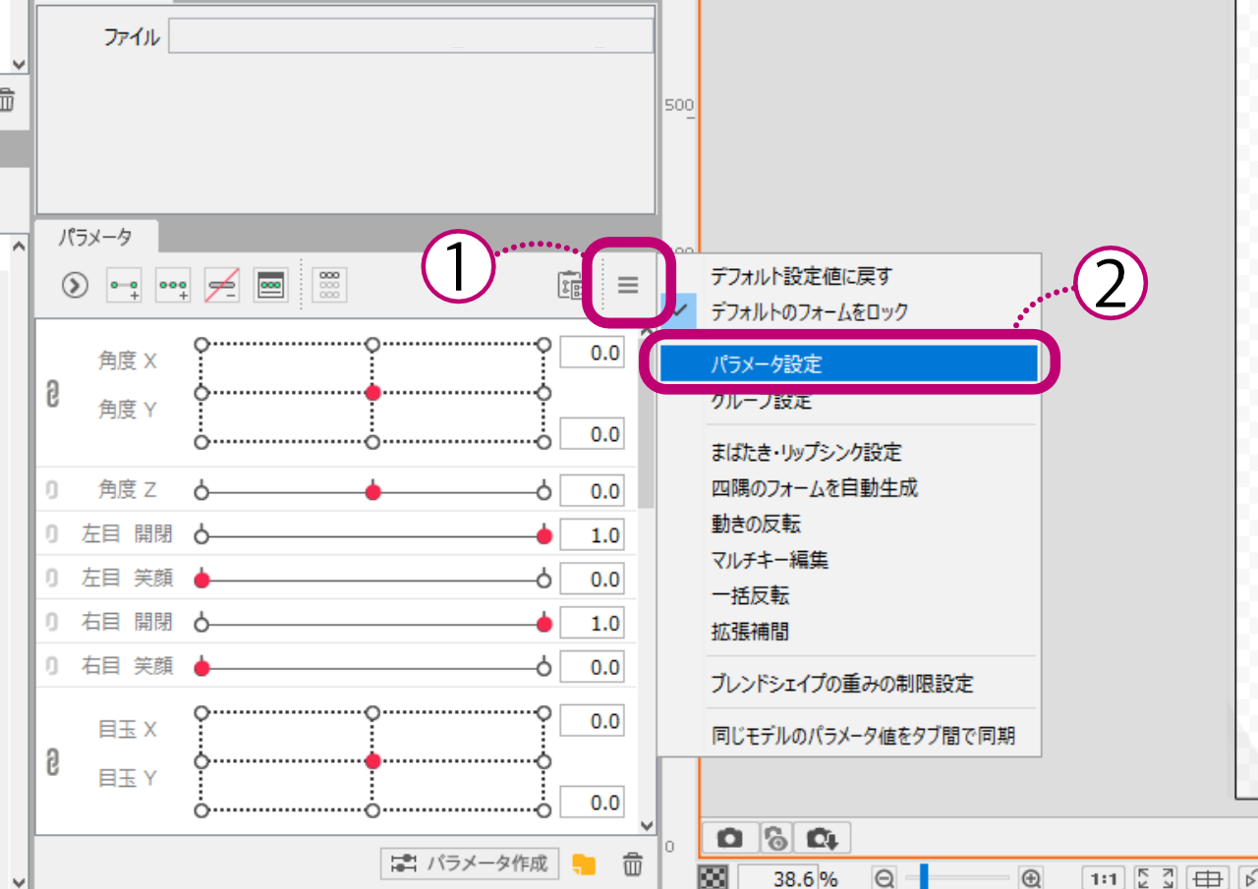
Task: Delete parameter with bottom trash icon
Action: click(634, 864)
